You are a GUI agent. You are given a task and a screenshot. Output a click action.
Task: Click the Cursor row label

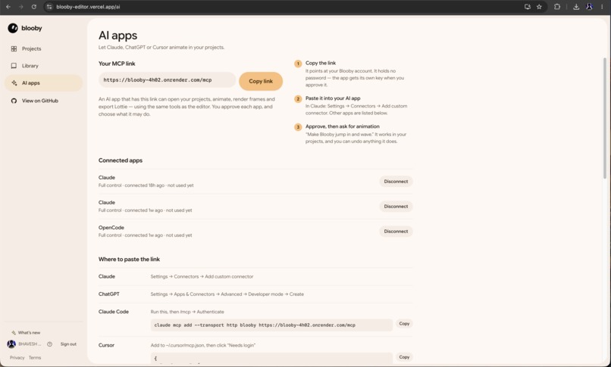coord(106,345)
